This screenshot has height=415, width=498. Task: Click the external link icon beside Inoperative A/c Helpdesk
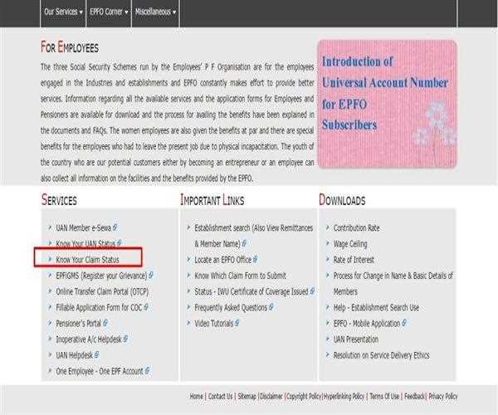click(125, 339)
